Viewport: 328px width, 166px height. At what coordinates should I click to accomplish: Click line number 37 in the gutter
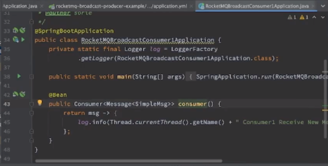[x=7, y=68]
